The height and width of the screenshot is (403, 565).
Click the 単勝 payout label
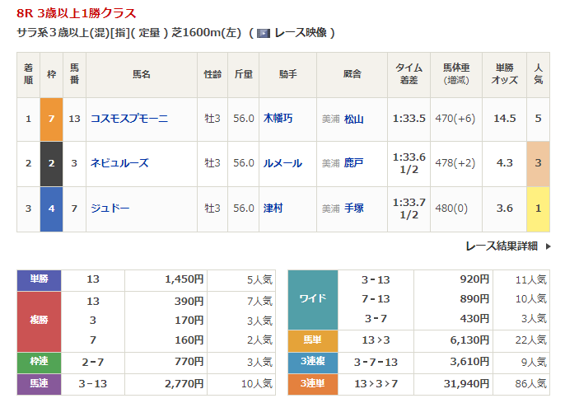pos(40,279)
